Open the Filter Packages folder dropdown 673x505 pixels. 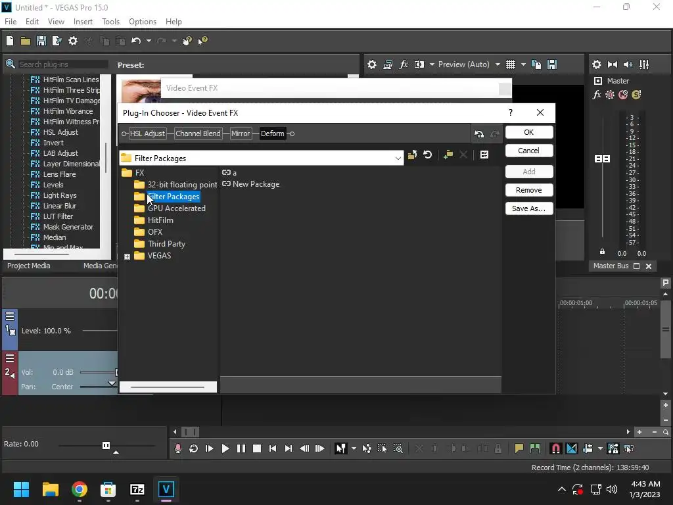[398, 158]
